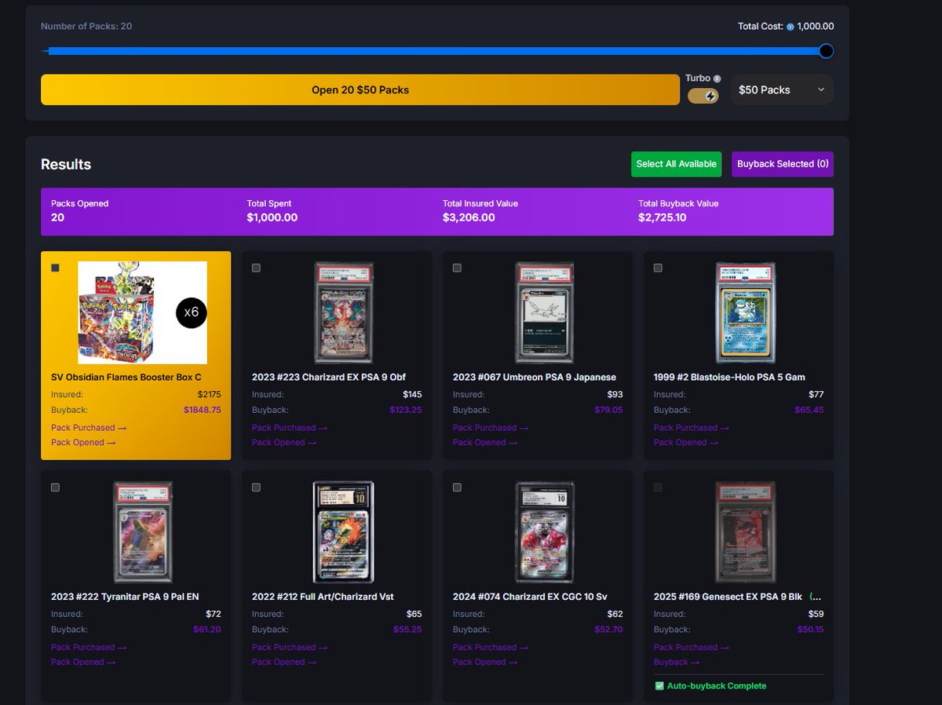
Task: Click the Open 20 $50 Packs button
Action: [x=360, y=89]
